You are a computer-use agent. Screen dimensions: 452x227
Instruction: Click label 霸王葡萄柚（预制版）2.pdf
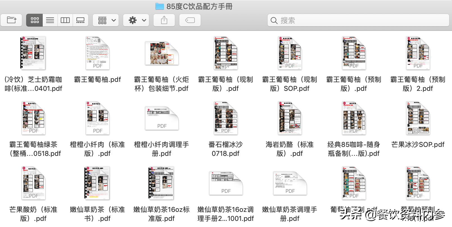click(x=418, y=84)
